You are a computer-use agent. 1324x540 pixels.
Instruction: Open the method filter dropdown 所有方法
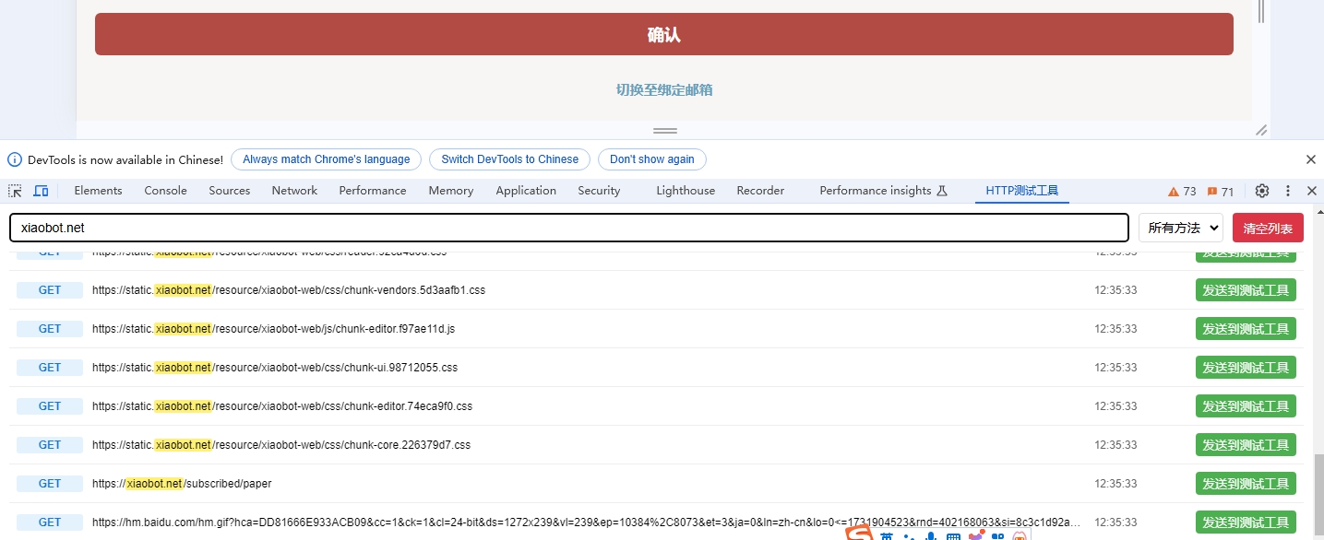[x=1180, y=228]
